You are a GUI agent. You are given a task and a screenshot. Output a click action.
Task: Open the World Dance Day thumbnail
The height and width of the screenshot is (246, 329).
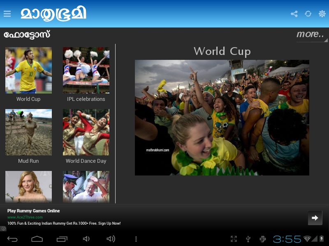[86, 132]
